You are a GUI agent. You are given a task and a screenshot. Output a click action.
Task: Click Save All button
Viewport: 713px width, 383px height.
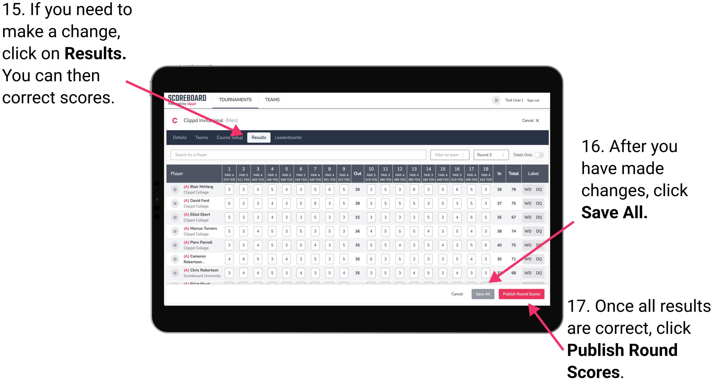[483, 293]
